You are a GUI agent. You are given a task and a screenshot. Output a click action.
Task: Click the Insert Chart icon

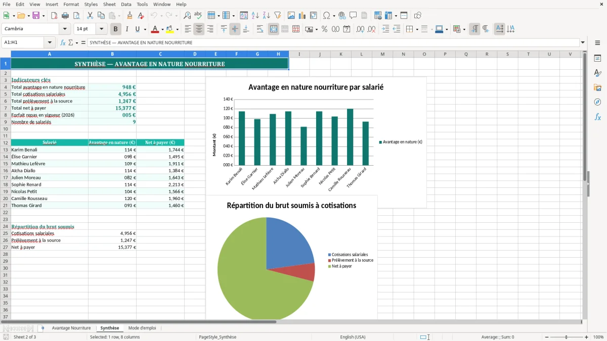302,16
